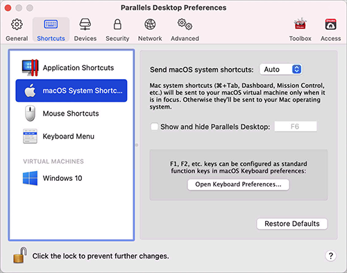347x273 pixels.
Task: Click the Apple logo in the sidebar
Action: pos(31,90)
